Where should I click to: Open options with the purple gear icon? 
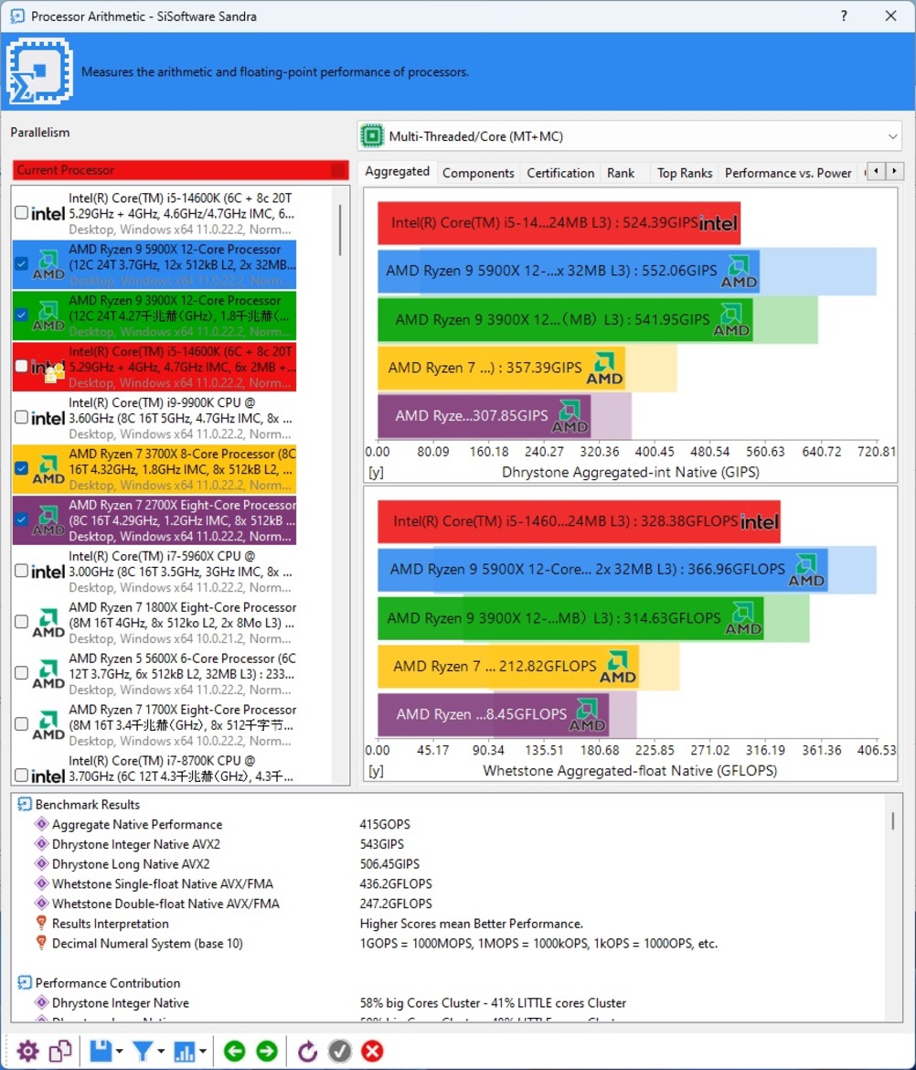tap(28, 1051)
